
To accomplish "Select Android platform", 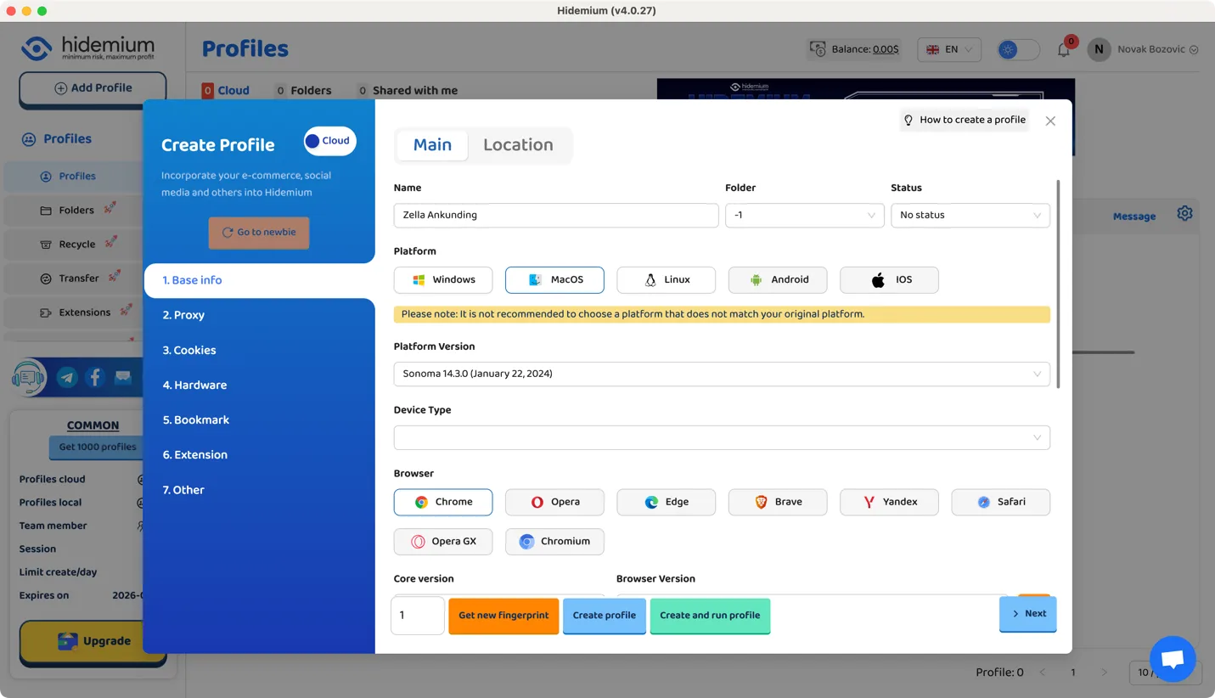I will [778, 279].
